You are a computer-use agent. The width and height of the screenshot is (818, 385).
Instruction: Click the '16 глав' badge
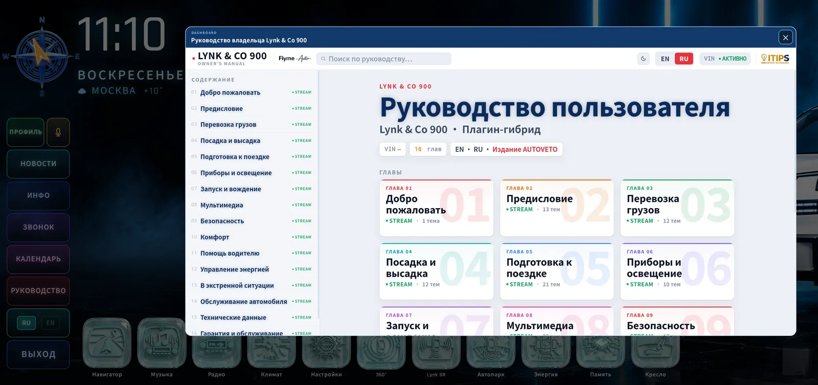coord(428,149)
